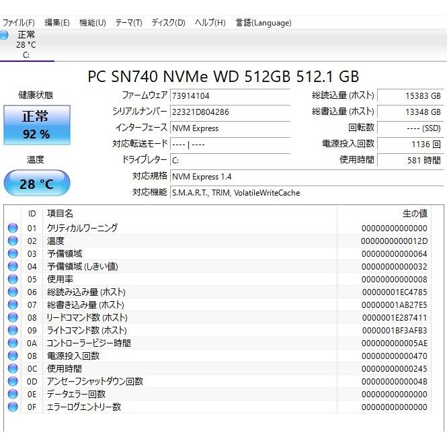Screen dimensions: 447x447
Task: Select the コントローラービジー時間 item name
Action: pos(89,343)
